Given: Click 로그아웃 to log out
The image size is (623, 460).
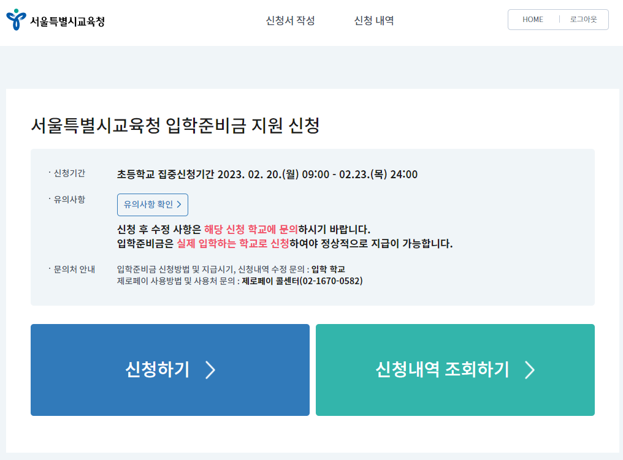Looking at the screenshot, I should pyautogui.click(x=583, y=20).
